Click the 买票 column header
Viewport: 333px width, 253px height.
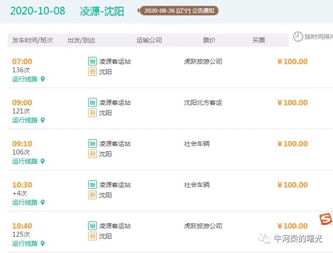coord(259,40)
